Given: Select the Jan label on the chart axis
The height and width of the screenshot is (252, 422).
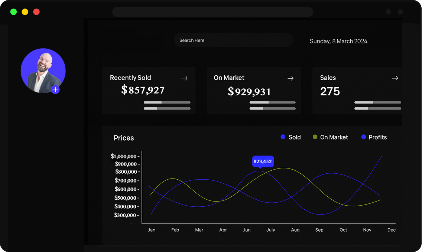Looking at the screenshot, I should pos(152,230).
